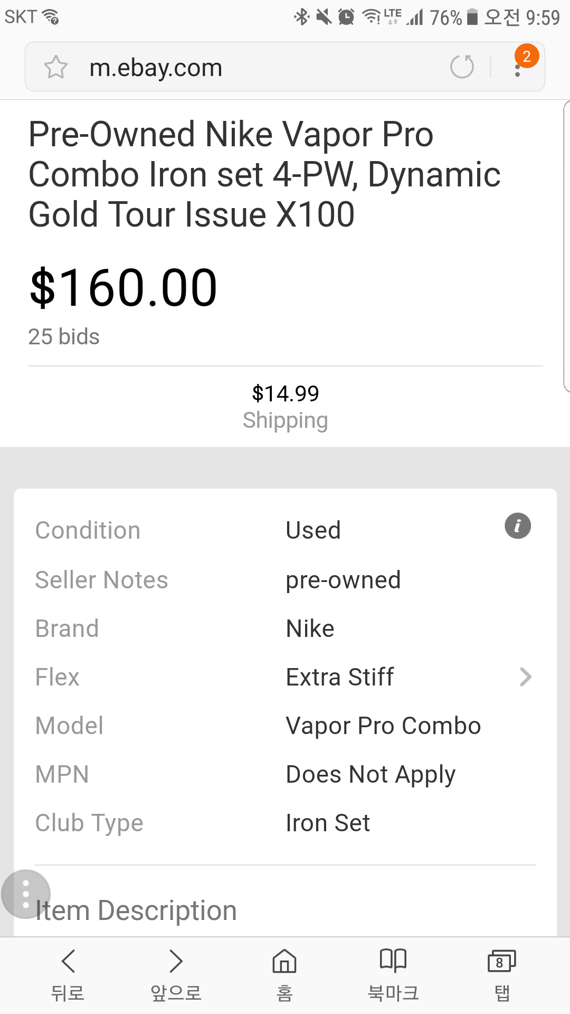Screen dimensions: 570x1014
Task: Tap the Condition info icon
Action: 518,526
